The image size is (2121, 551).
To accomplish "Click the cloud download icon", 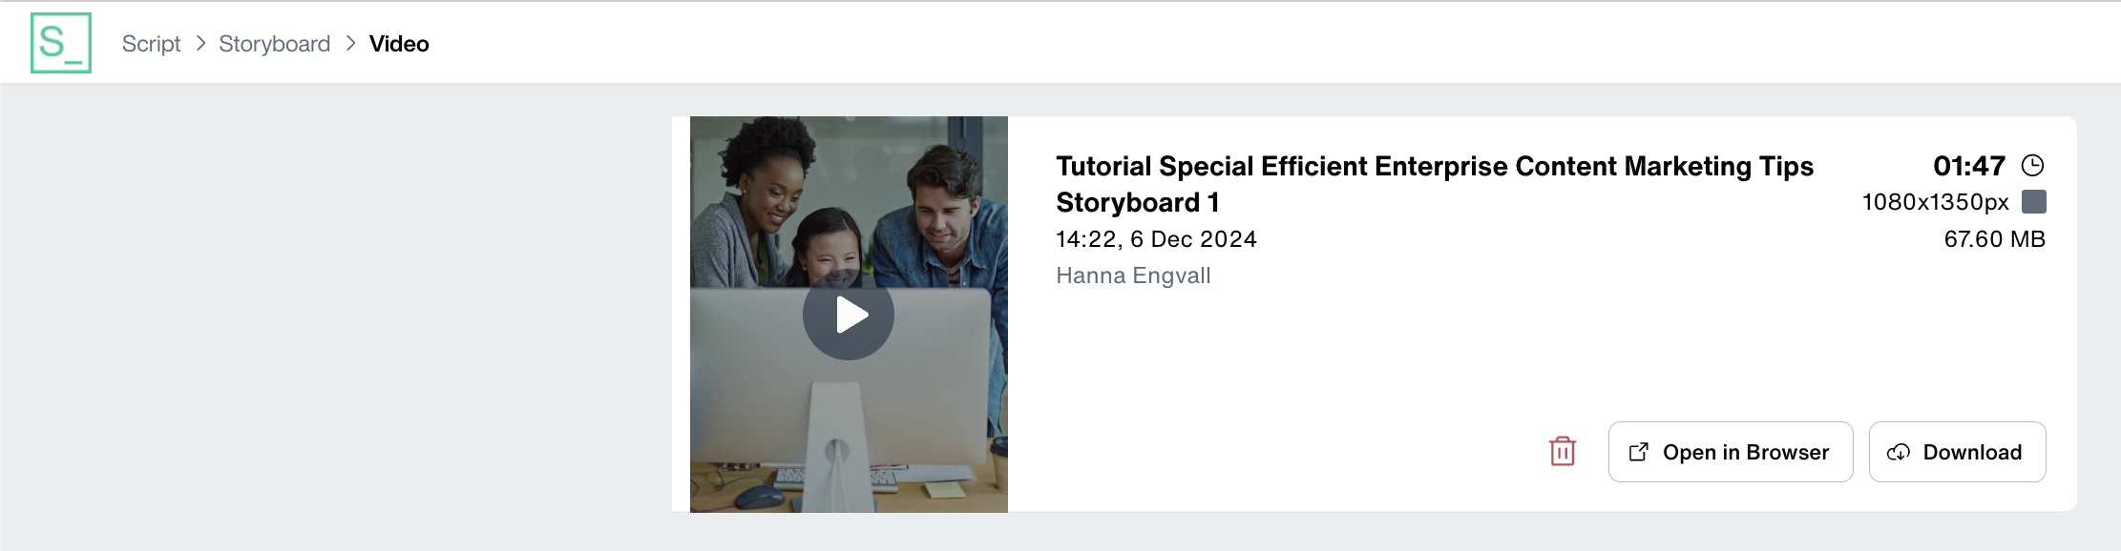I will pos(1899,452).
